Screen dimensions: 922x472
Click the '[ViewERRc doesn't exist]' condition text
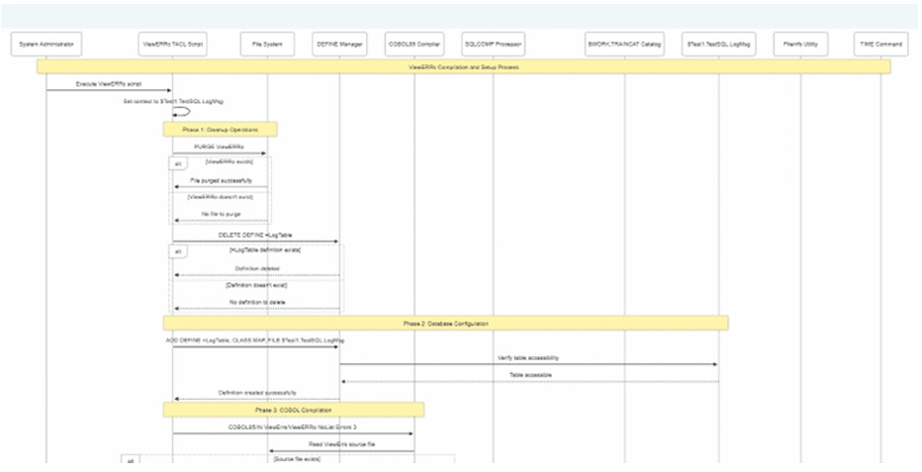(x=220, y=198)
